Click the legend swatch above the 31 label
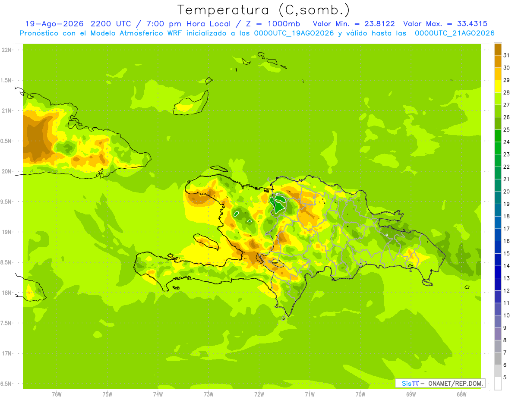This screenshot has height=400, width=518. click(x=498, y=49)
